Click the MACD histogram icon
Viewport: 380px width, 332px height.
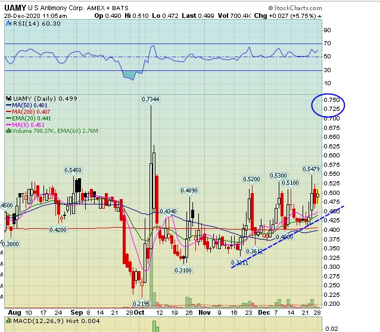[x=9, y=321]
